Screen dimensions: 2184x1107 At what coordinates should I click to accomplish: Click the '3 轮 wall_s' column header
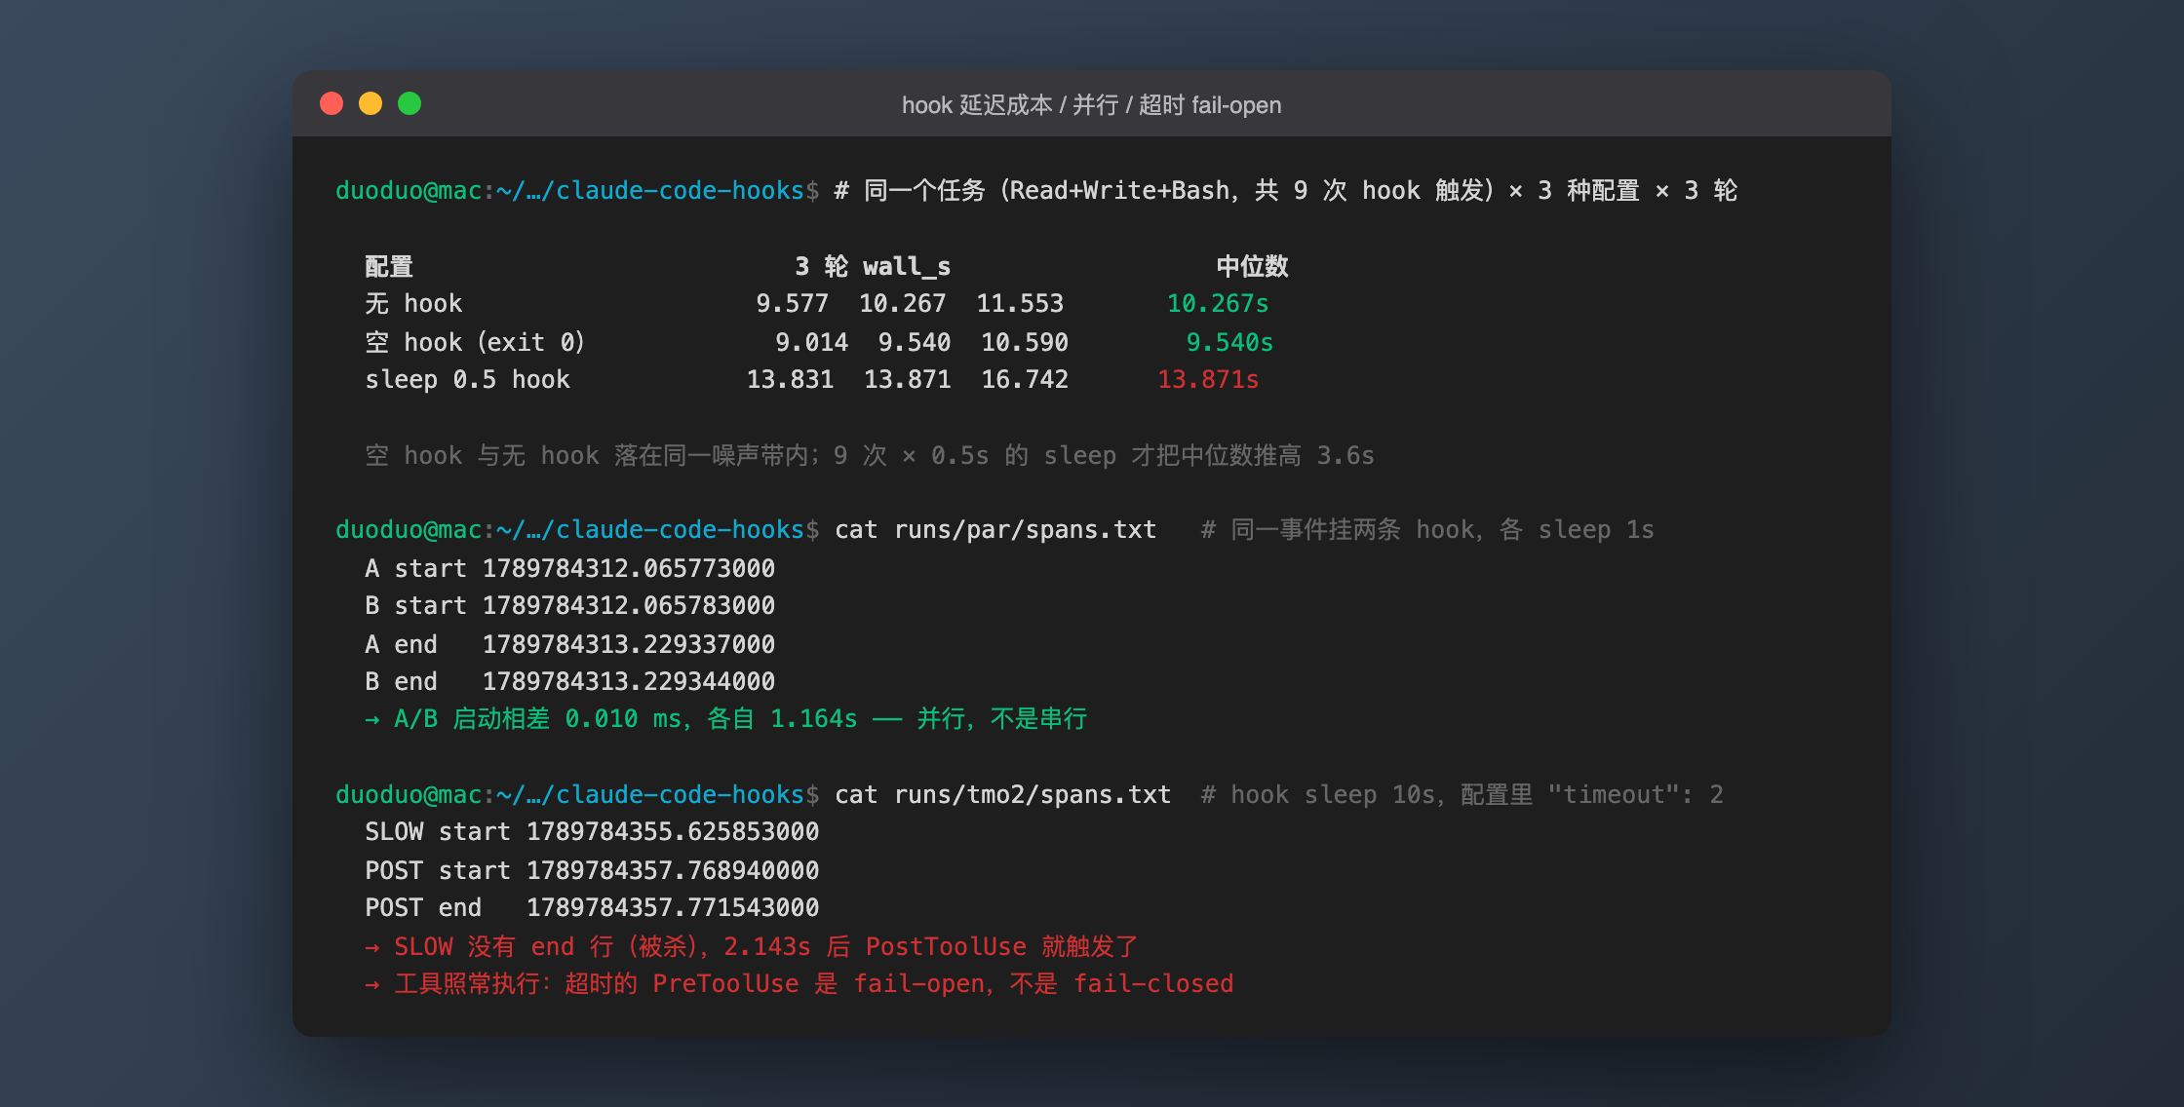pos(873,266)
